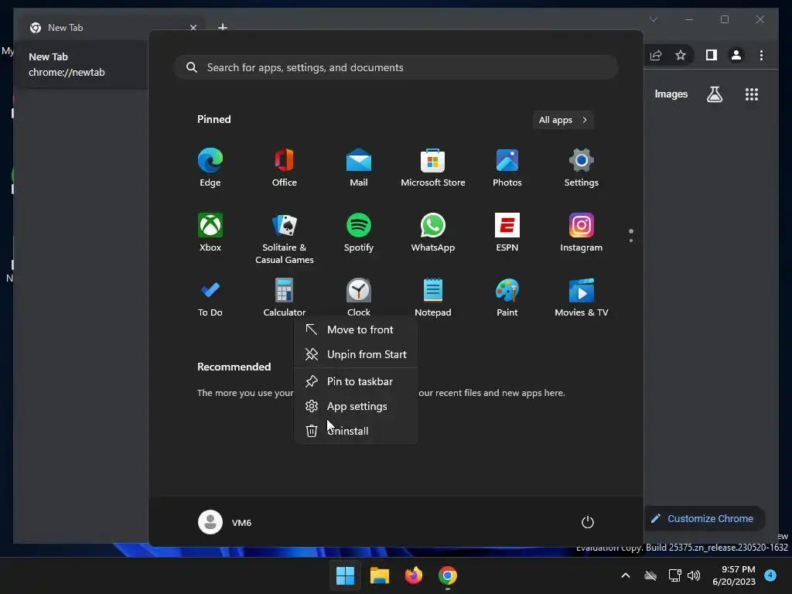Click the Customize Chrome button
Screen dimensions: 792x594
coord(702,519)
